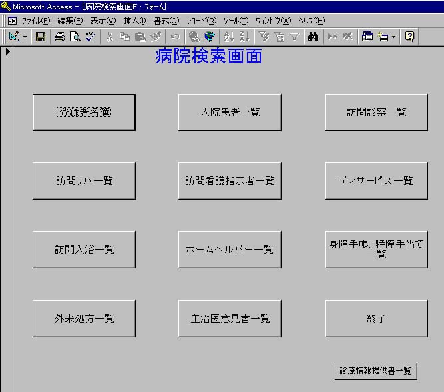Click the Undo arrow icon

(175, 37)
